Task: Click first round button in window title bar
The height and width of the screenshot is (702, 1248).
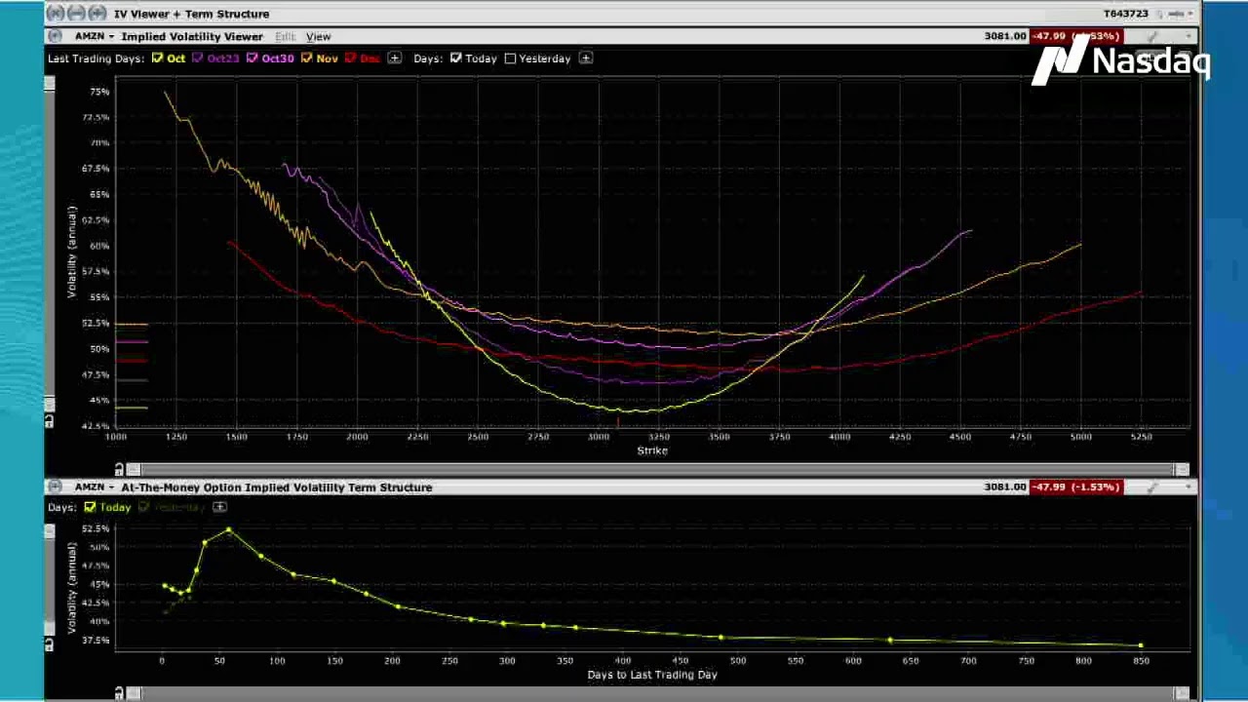Action: click(56, 14)
